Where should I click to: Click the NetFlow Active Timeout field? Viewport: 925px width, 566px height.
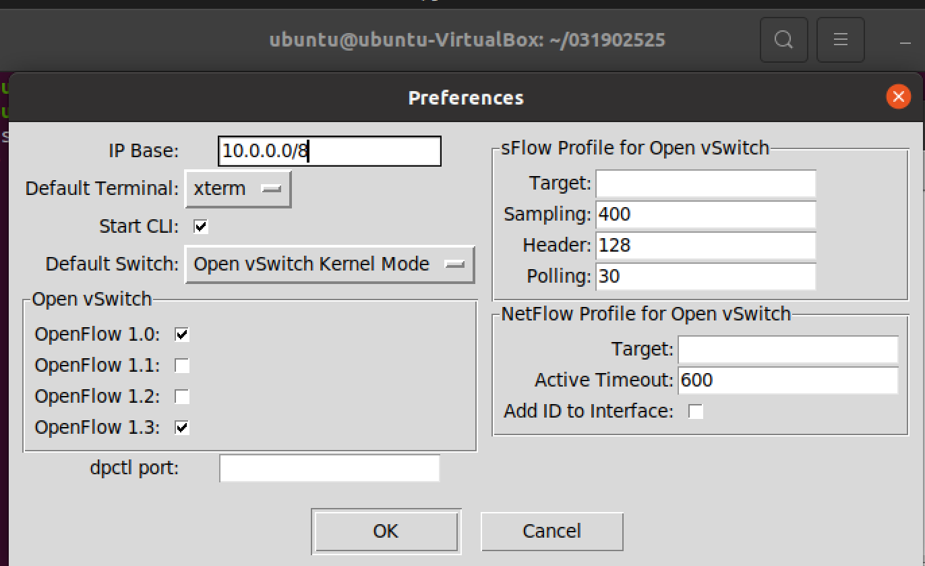click(787, 380)
